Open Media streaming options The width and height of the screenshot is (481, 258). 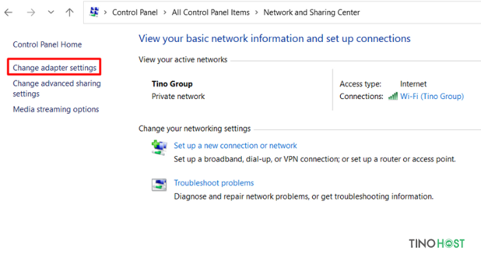pos(56,109)
